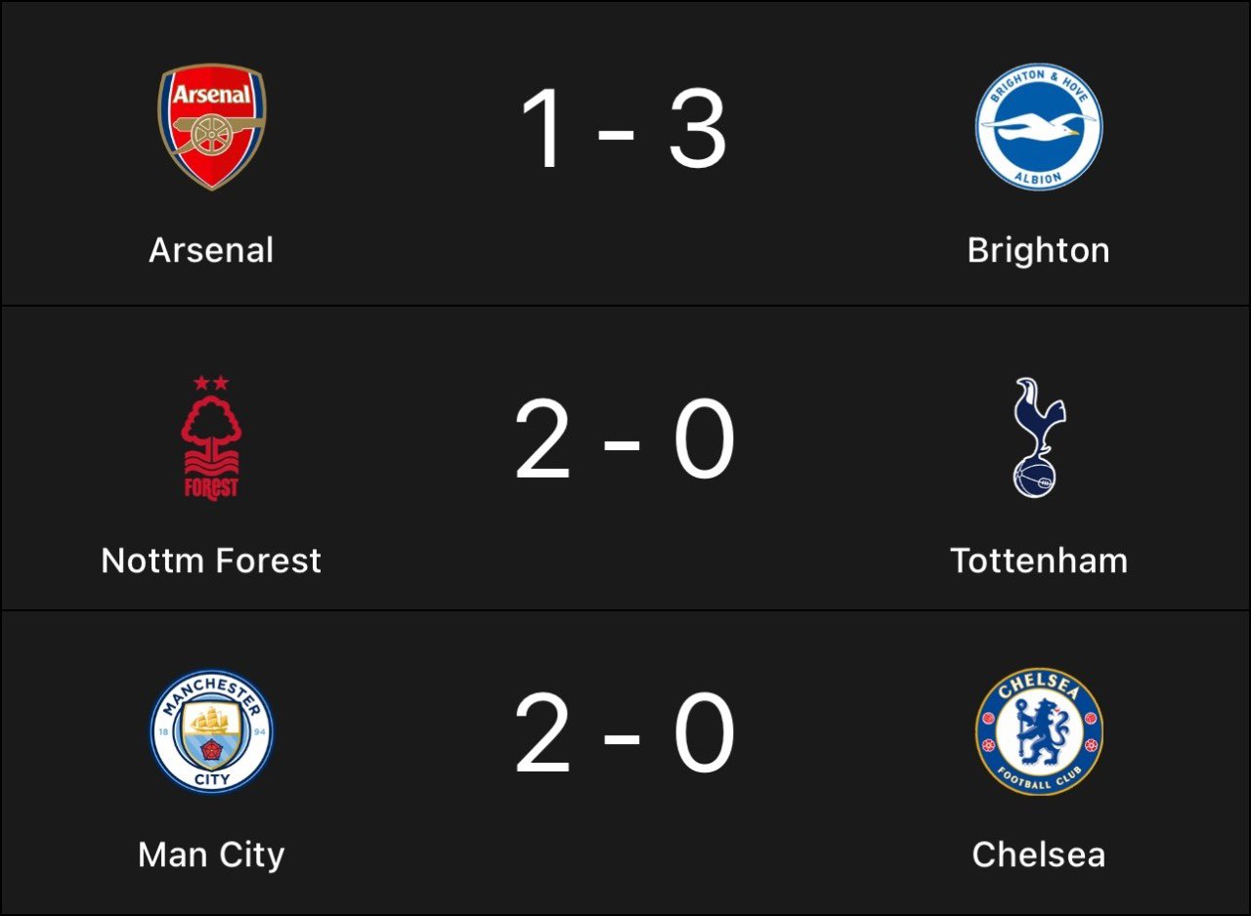Click the Arsenal club crest
Image resolution: width=1251 pixels, height=916 pixels.
click(x=212, y=127)
